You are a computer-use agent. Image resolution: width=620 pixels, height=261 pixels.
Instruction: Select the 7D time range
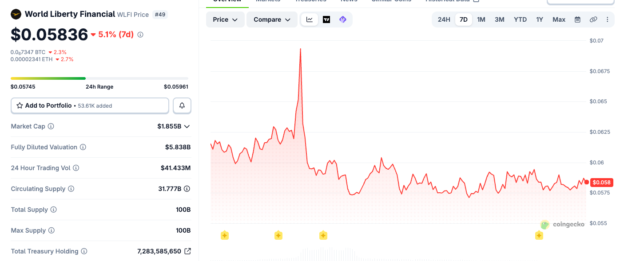[x=464, y=19]
